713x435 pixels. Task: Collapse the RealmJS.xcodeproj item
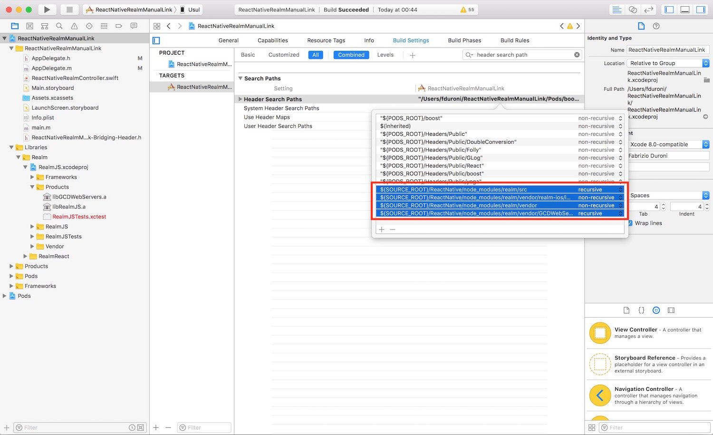tap(25, 167)
